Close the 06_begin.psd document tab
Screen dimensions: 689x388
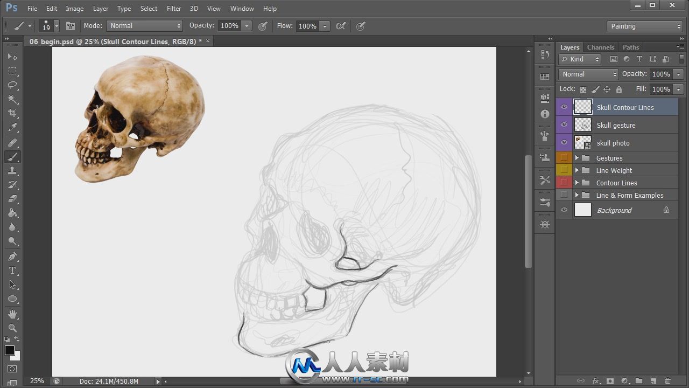pos(208,41)
